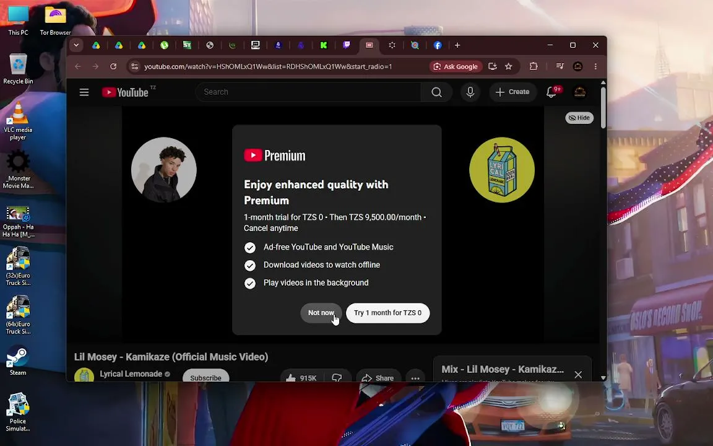Switch to the uTorrent tab
The width and height of the screenshot is (713, 446).
click(164, 45)
